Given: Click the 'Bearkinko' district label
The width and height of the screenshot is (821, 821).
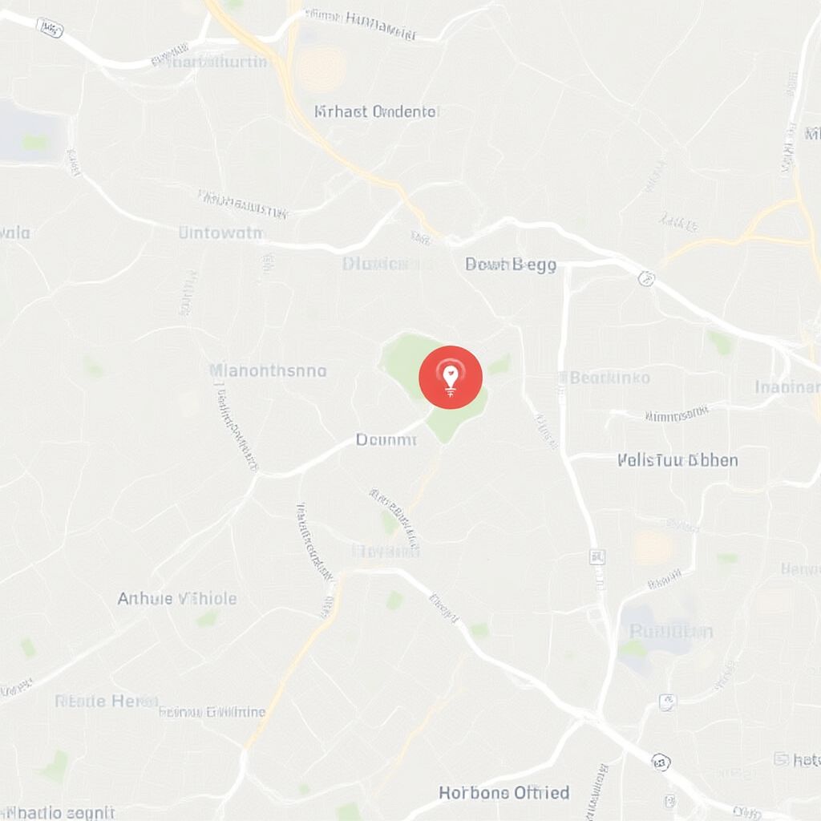Looking at the screenshot, I should coord(605,378).
